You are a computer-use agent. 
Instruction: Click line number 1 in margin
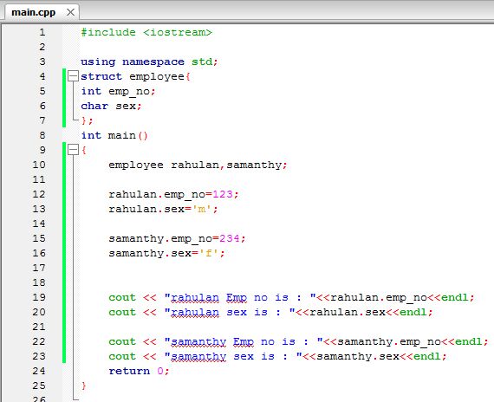(42, 32)
